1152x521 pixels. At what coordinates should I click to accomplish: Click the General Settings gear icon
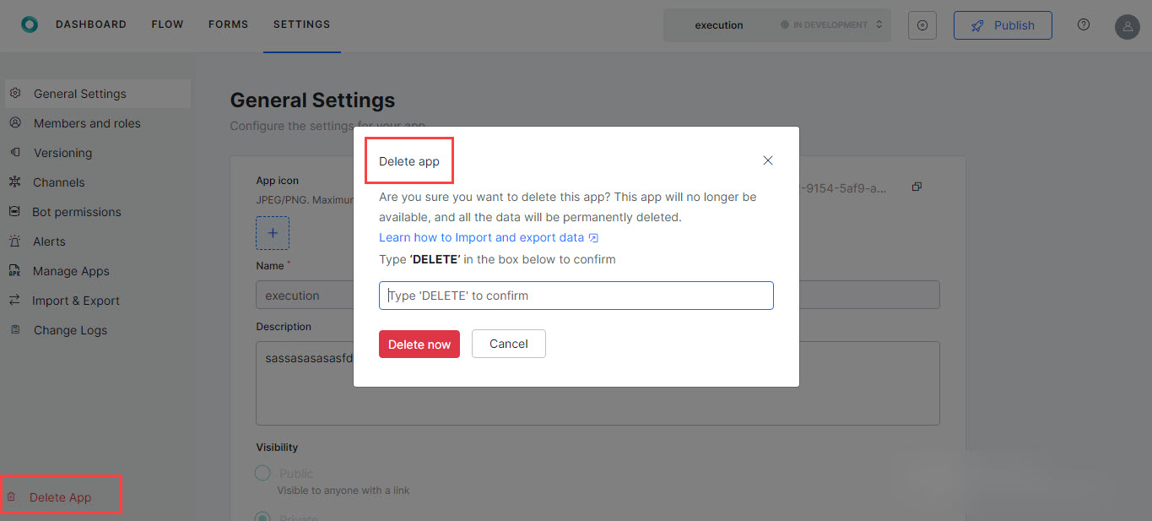pyautogui.click(x=15, y=93)
